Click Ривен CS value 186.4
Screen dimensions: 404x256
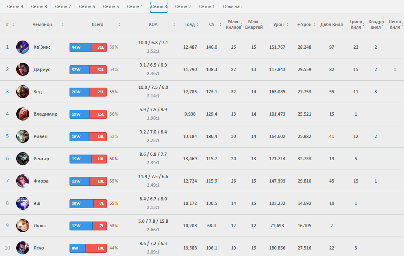pos(211,136)
